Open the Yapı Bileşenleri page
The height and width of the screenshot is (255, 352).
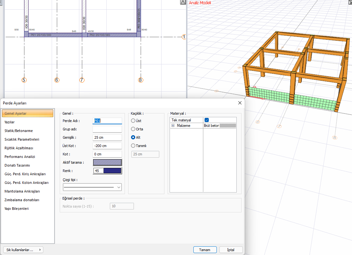tap(17, 209)
